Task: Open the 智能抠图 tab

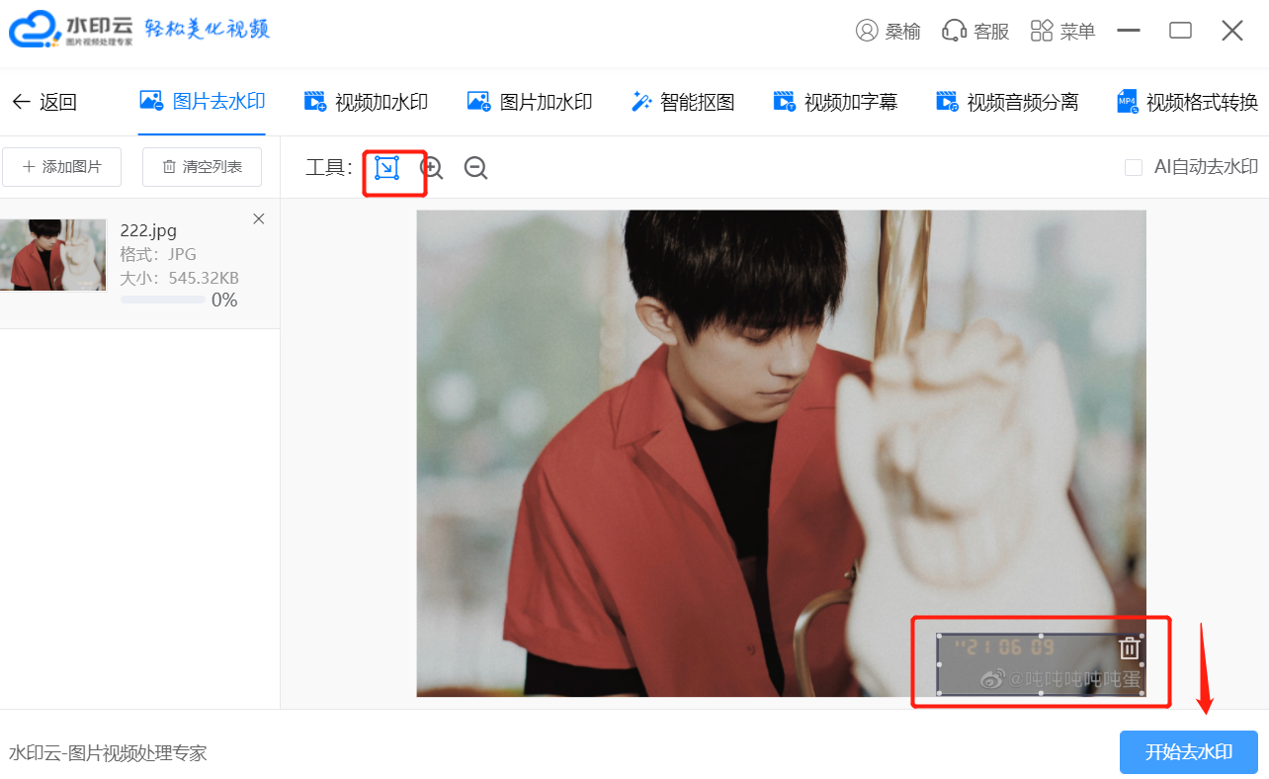Action: (x=683, y=101)
